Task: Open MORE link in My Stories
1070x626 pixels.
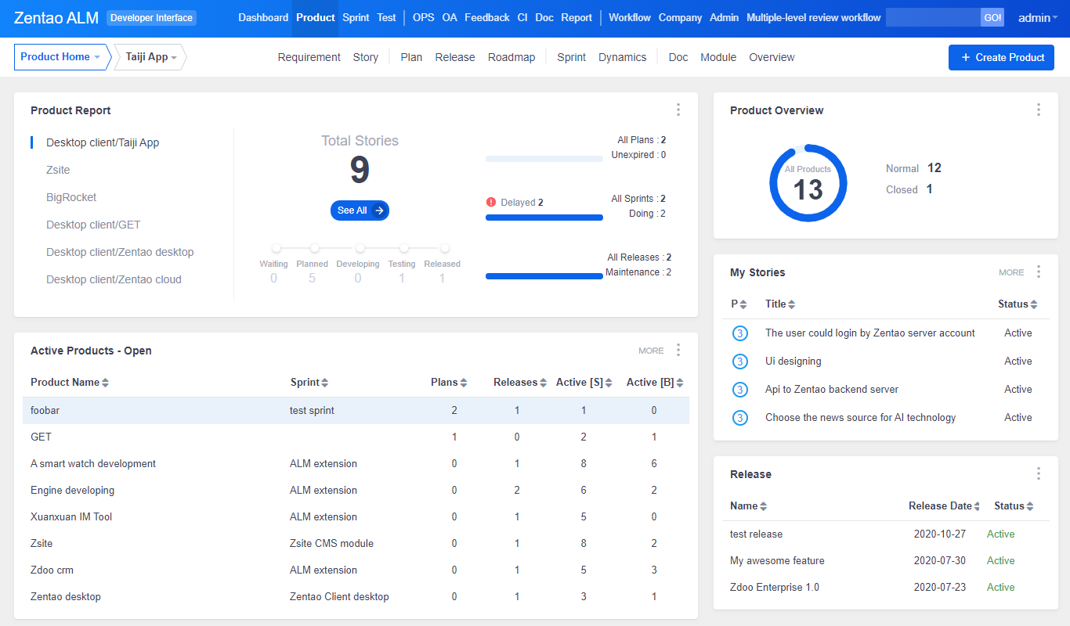Action: 1011,272
